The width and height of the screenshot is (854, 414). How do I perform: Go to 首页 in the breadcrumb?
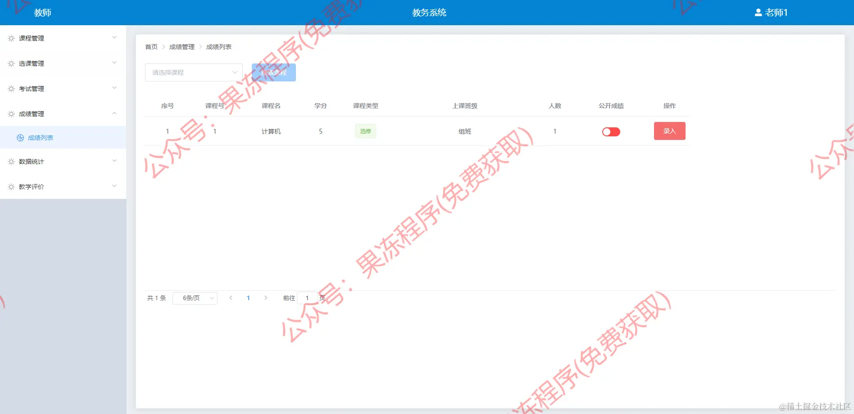pyautogui.click(x=151, y=47)
